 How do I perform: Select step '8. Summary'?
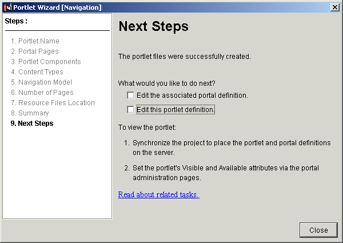30,113
